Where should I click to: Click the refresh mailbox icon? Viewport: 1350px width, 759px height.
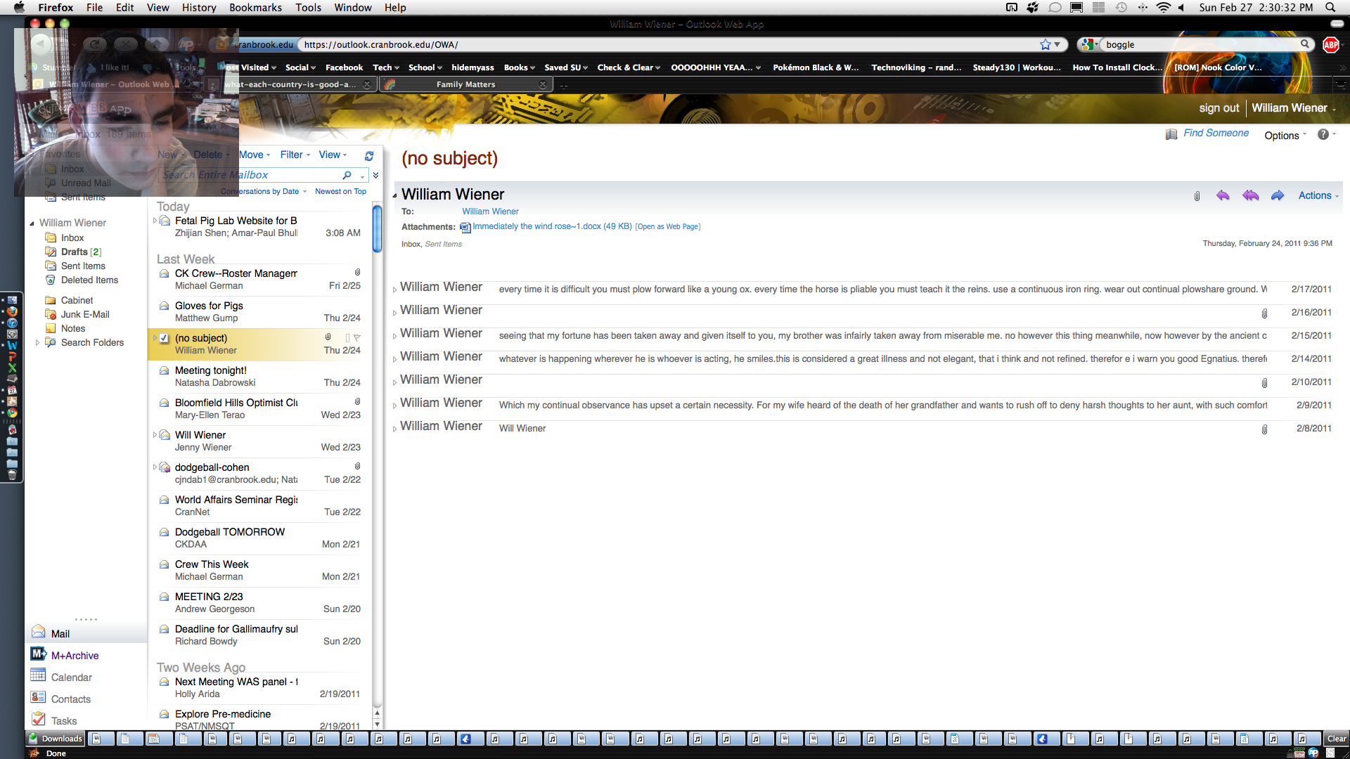pos(369,156)
